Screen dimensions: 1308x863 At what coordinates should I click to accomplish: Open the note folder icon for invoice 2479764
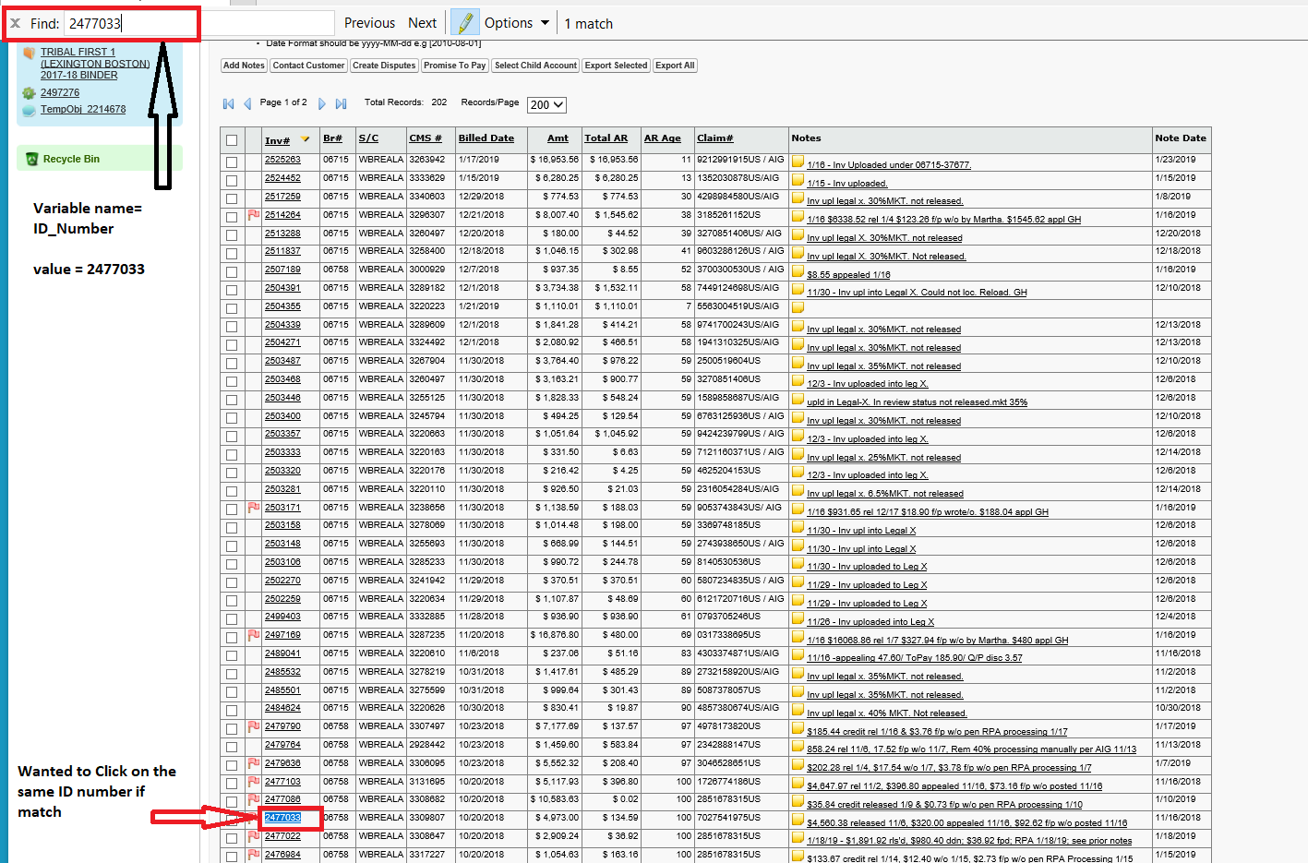pos(798,746)
